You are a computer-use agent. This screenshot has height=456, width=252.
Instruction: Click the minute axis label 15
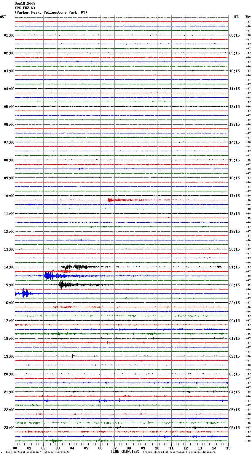[x=228, y=448]
